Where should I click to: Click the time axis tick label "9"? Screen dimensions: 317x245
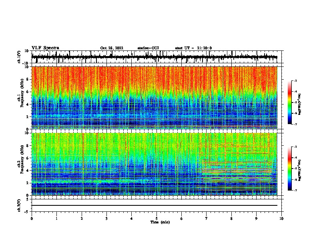[256, 219]
